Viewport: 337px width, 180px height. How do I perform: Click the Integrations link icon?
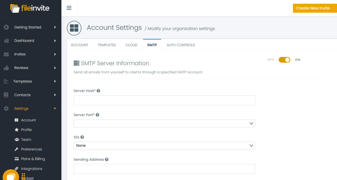coord(16,168)
